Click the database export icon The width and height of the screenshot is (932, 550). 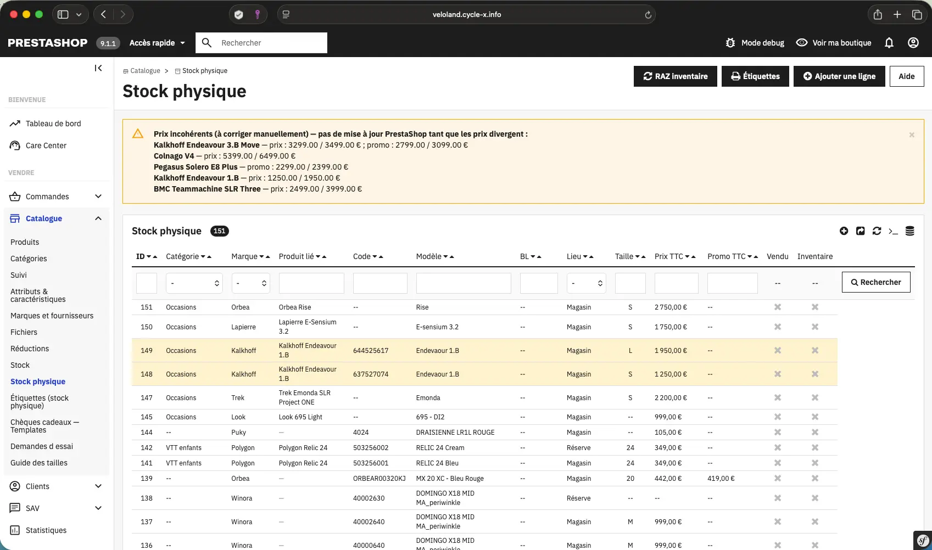pyautogui.click(x=910, y=231)
